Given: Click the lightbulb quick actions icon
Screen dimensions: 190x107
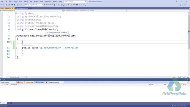Looking at the screenshot, I should [x=11, y=42].
